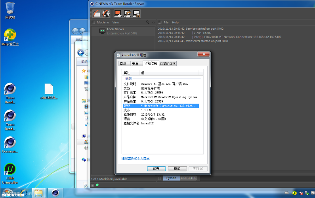The height and width of the screenshot is (198, 315).
Task: Click the red flag tray icon
Action: point(301,193)
